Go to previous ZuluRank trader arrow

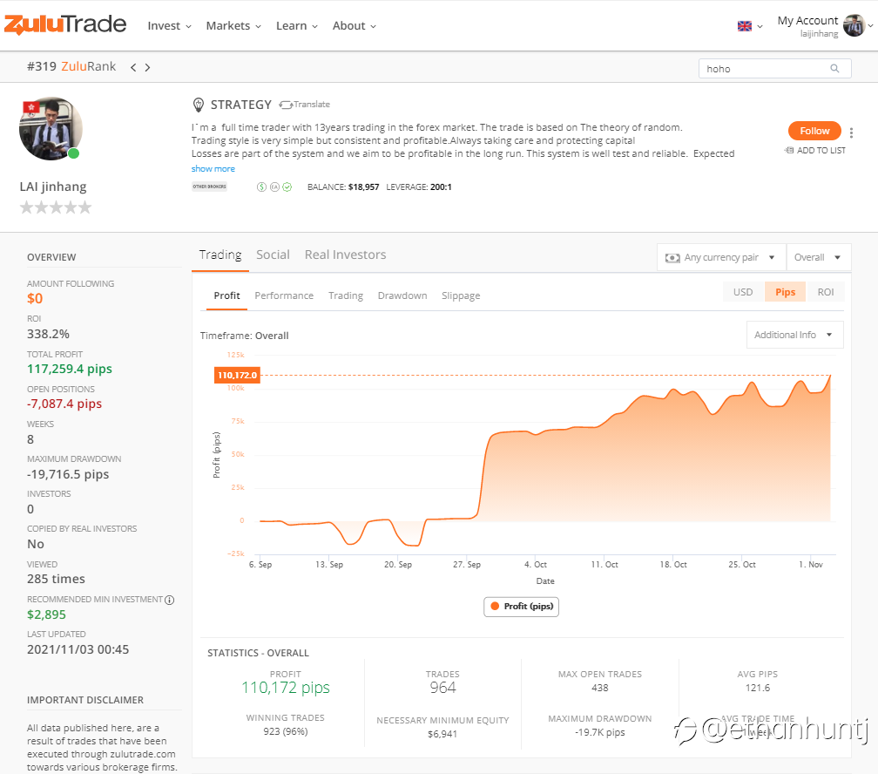click(133, 67)
